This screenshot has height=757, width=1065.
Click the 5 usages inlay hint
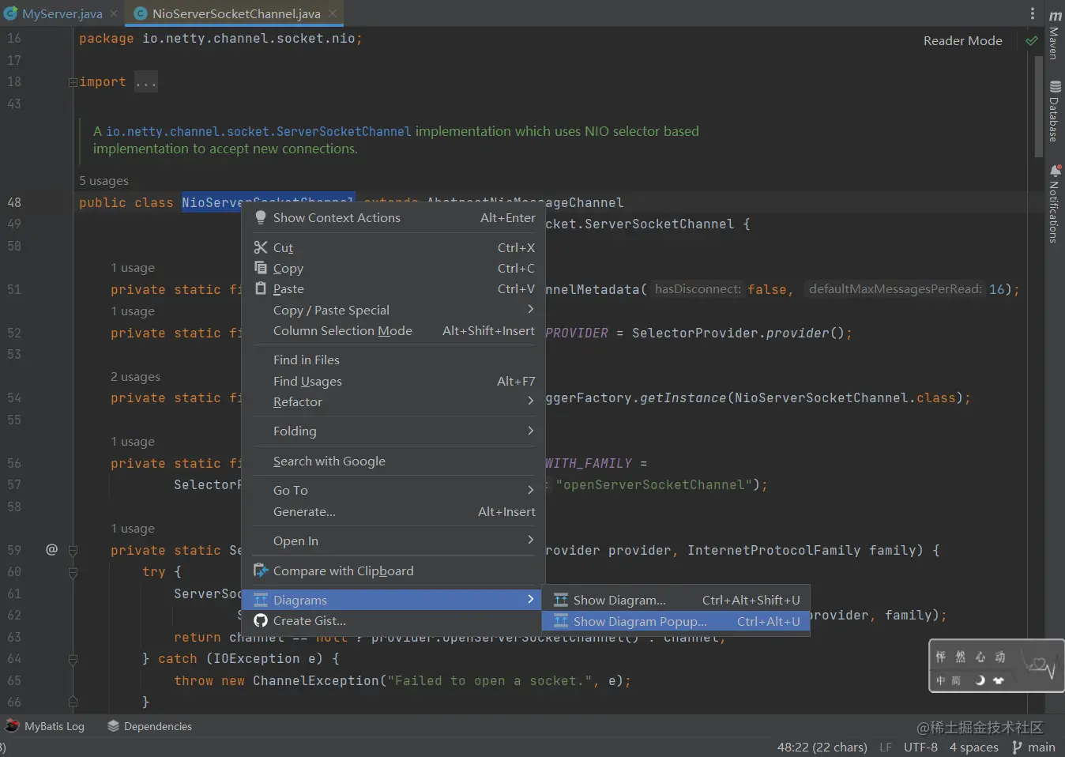(103, 181)
